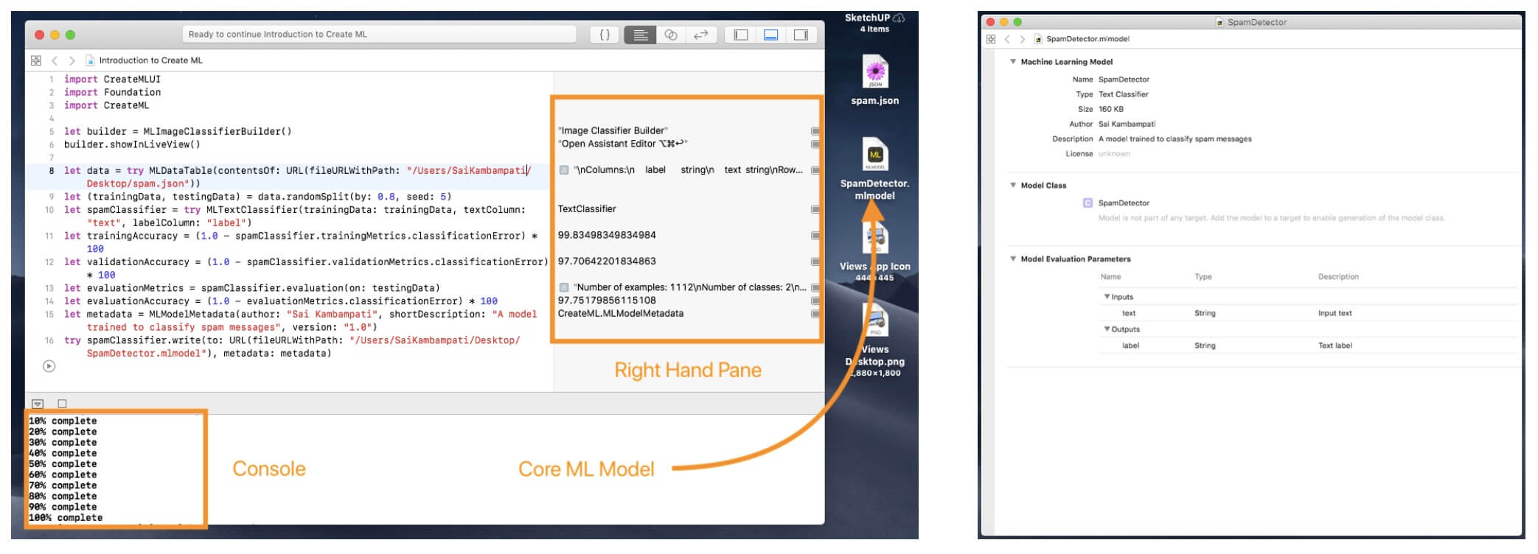
Task: Collapse the Inputs group triangle
Action: (1107, 297)
